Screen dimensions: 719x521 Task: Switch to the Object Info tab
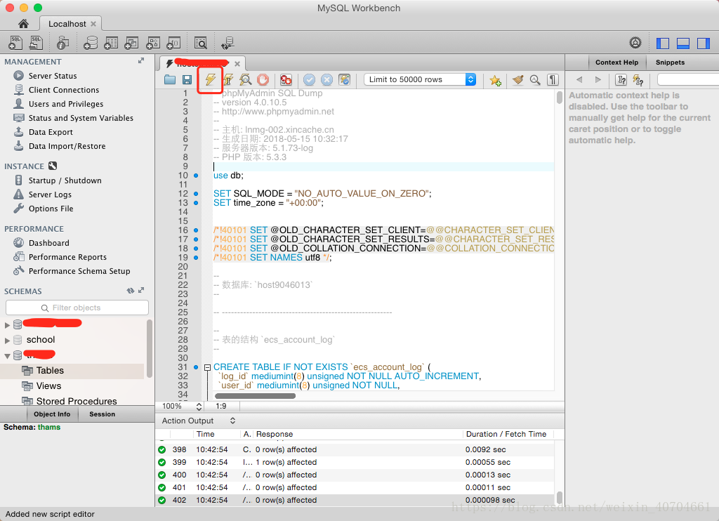[52, 414]
